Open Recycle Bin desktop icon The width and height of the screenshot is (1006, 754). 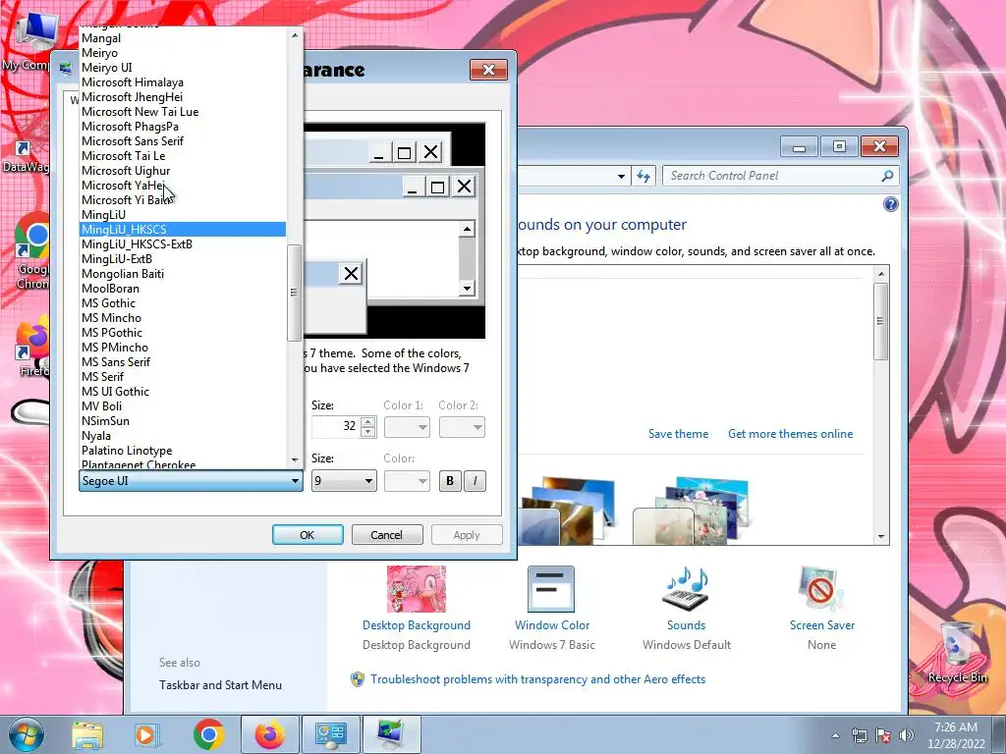pyautogui.click(x=957, y=653)
